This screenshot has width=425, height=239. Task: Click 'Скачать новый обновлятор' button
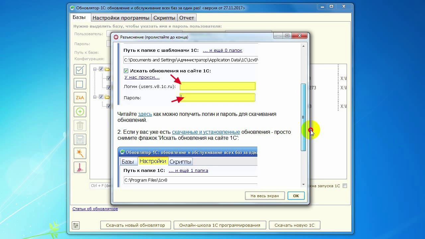coord(135,225)
